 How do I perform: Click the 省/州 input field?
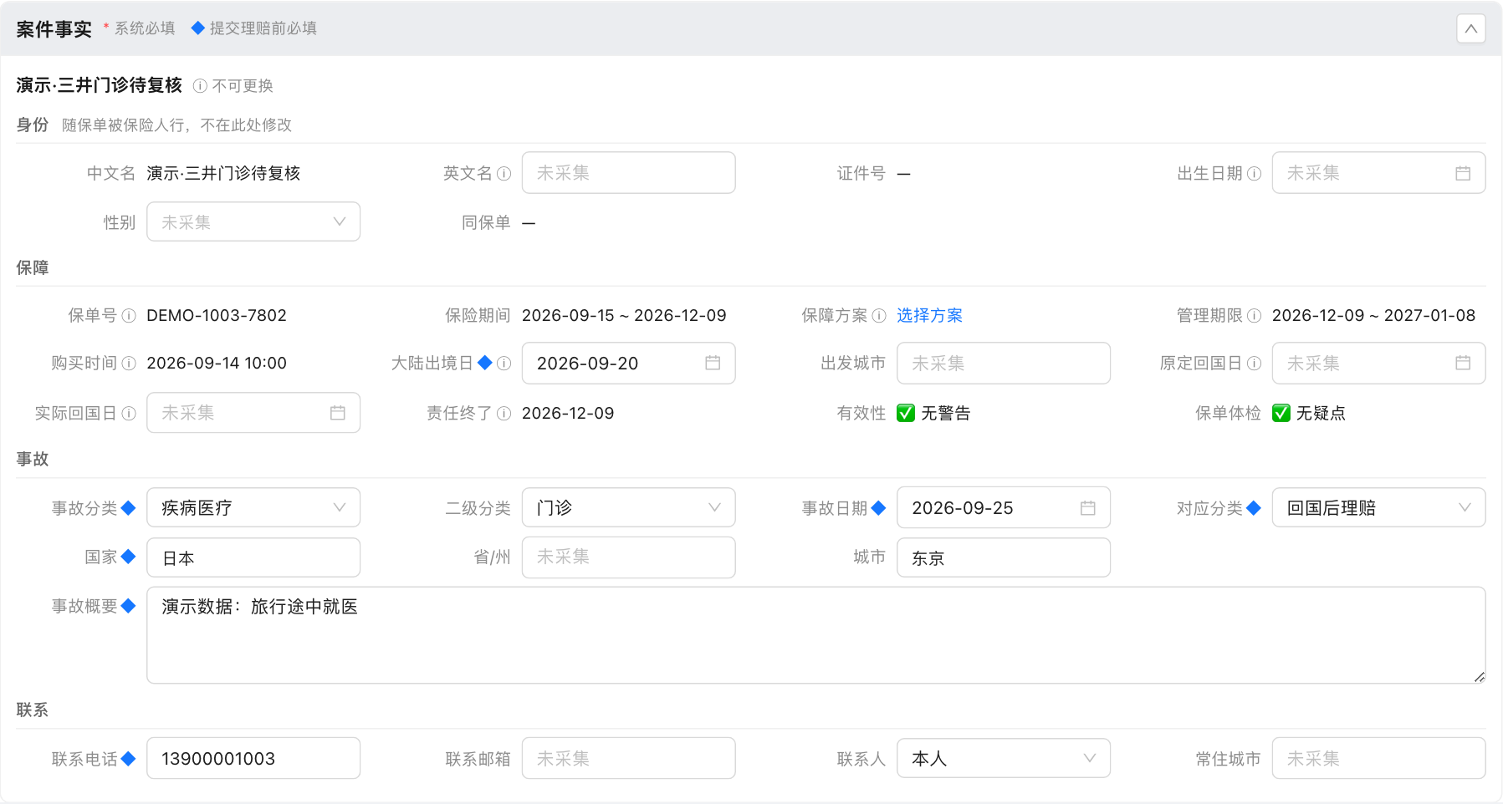(x=628, y=557)
